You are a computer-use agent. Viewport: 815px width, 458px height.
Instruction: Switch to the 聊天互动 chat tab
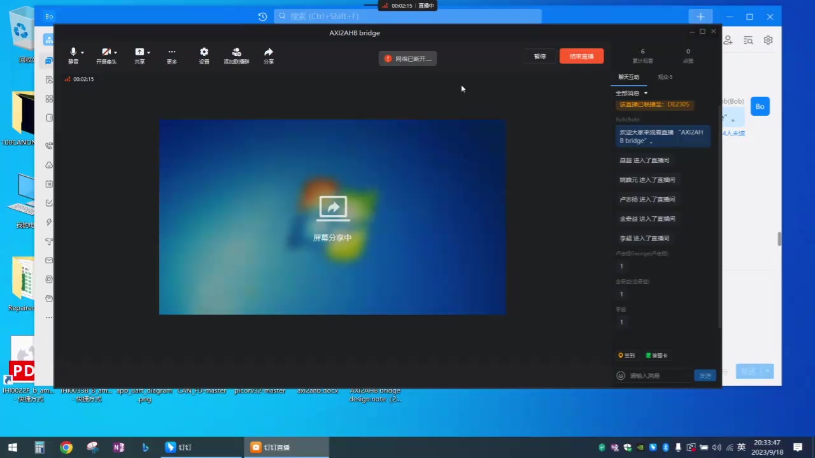coord(628,77)
